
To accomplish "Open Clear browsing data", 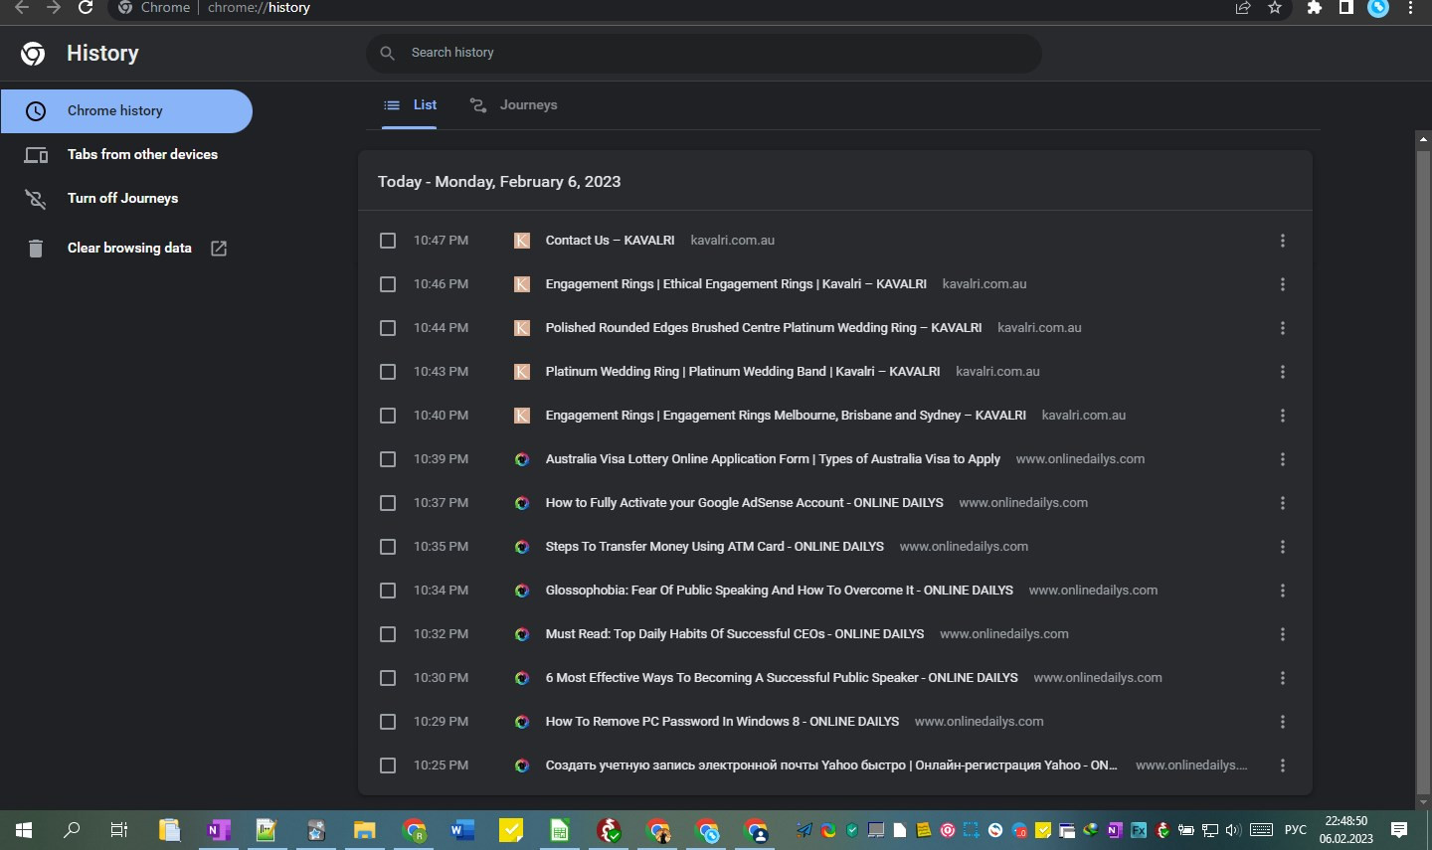I will point(126,249).
